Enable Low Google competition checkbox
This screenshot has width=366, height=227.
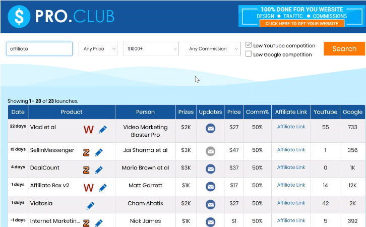[x=249, y=53]
